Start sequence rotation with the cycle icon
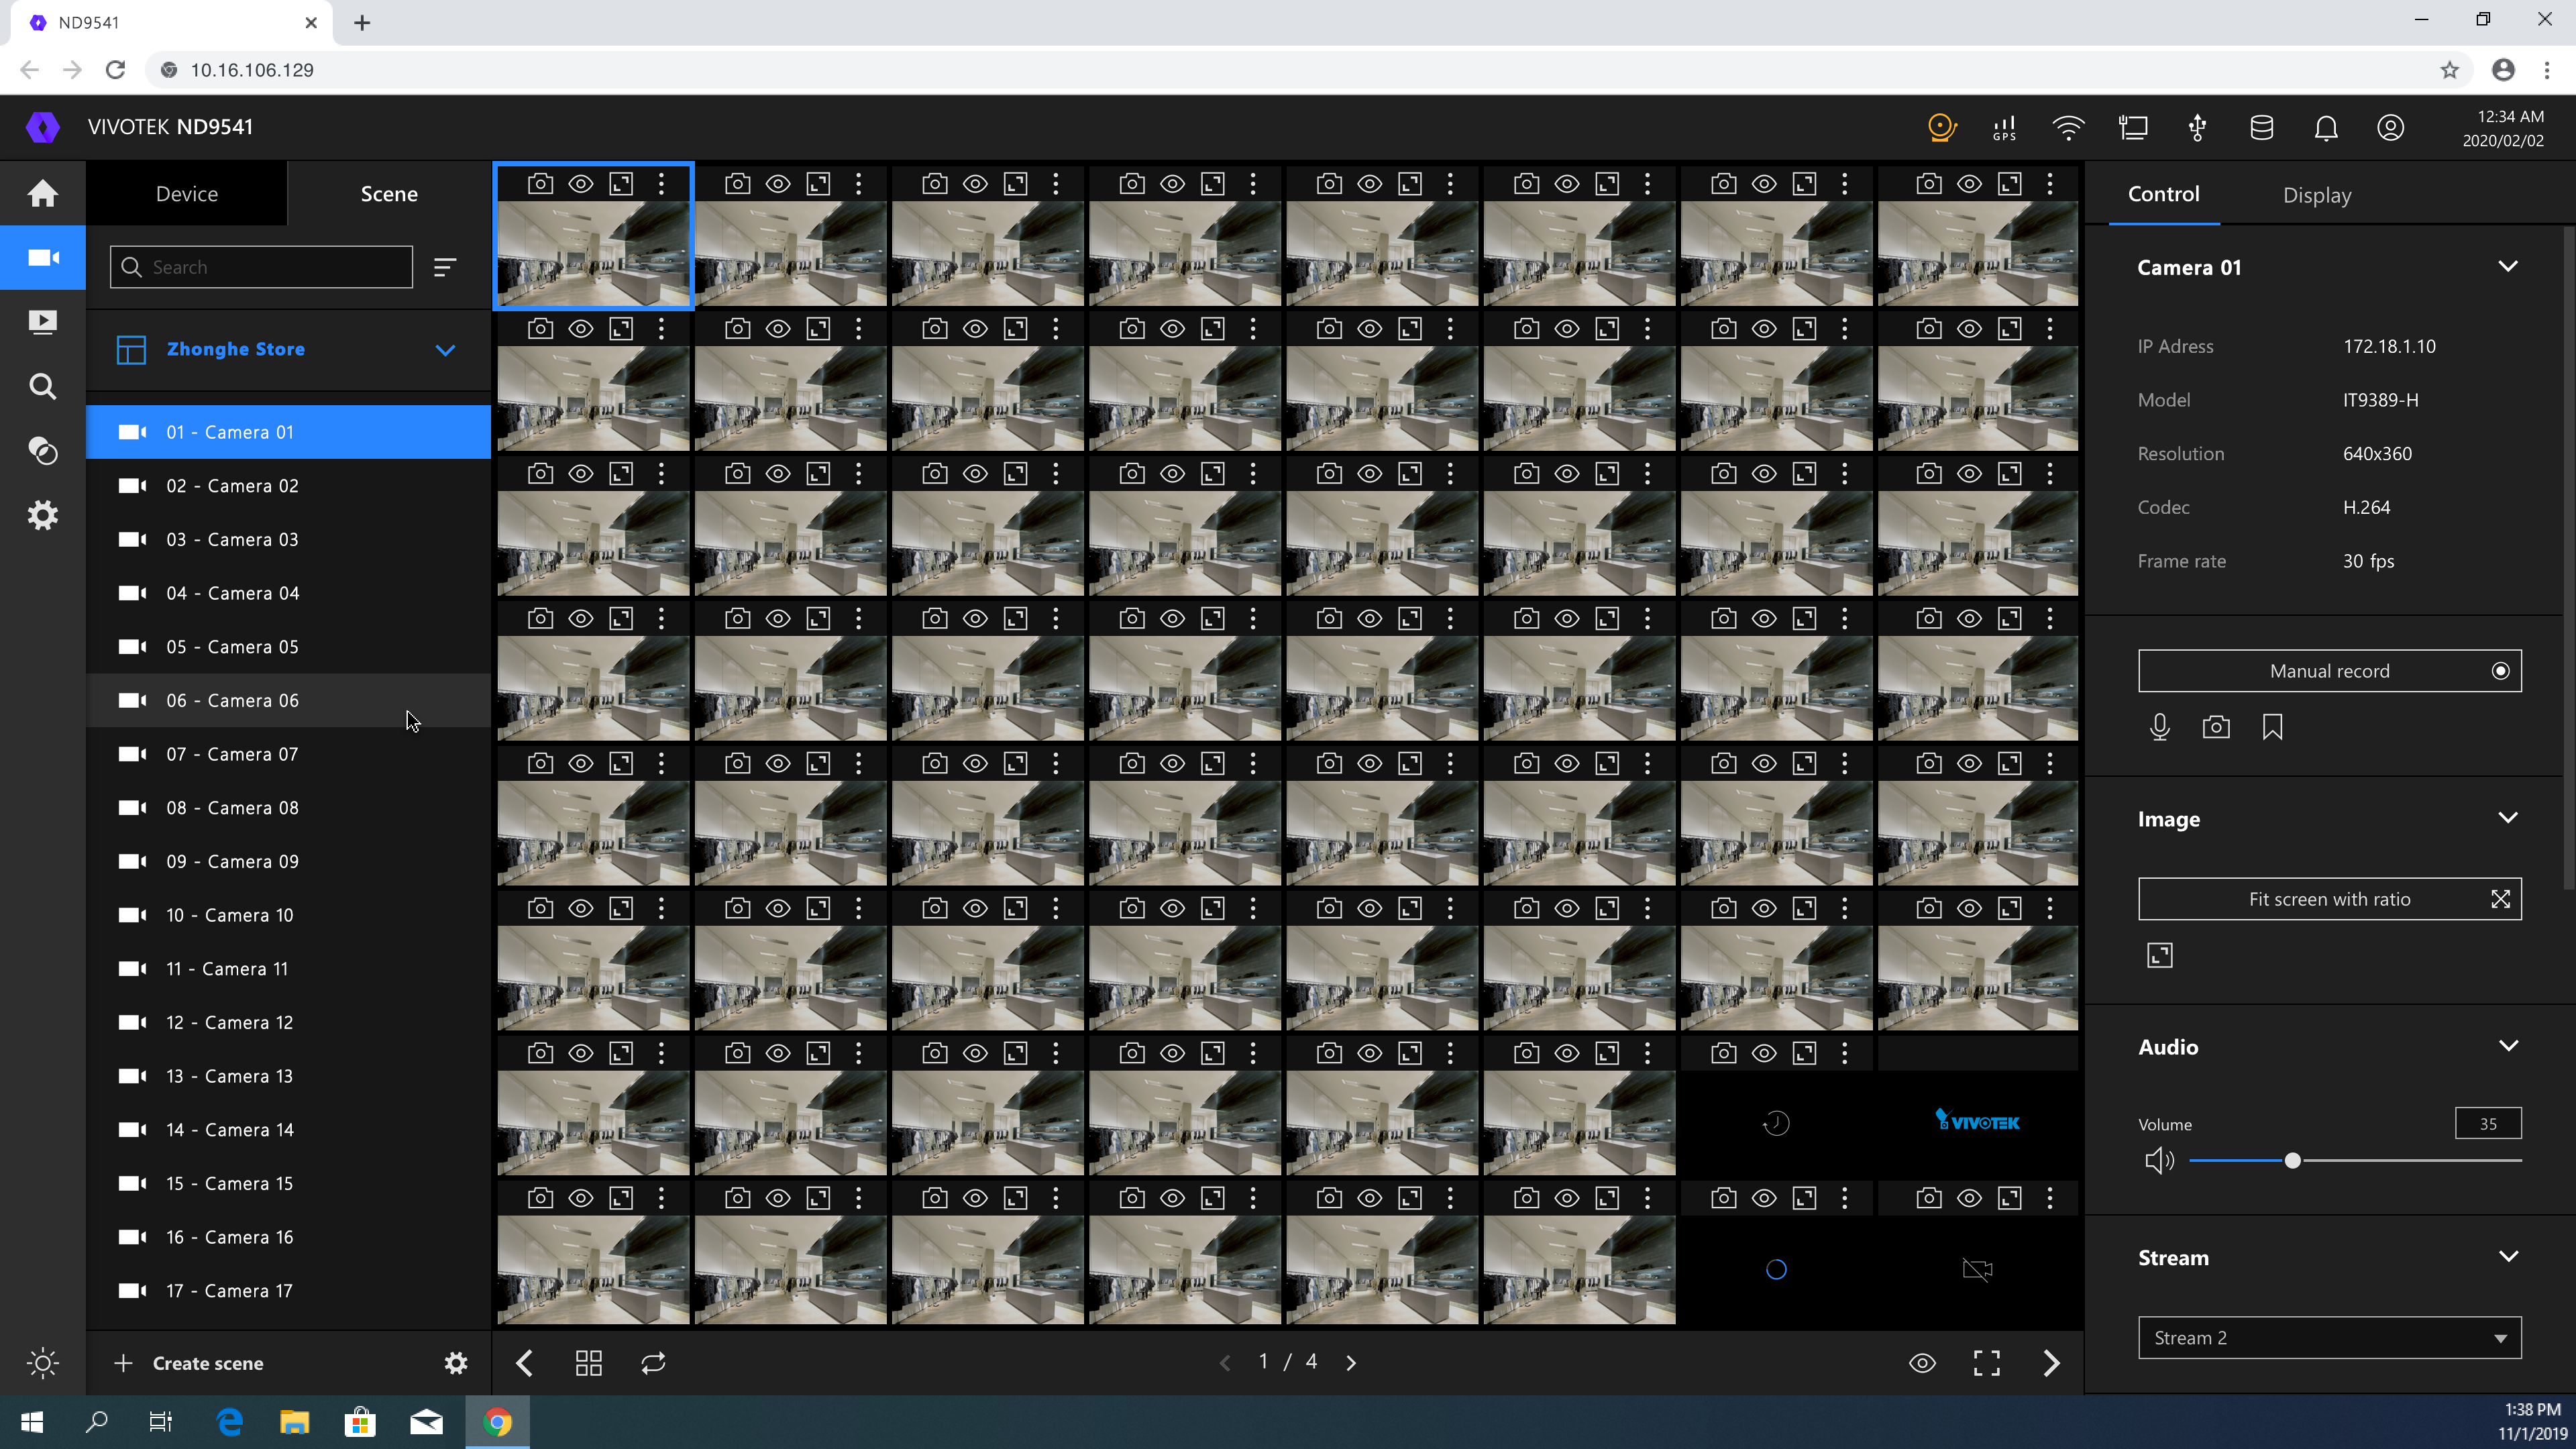2576x1449 pixels. tap(653, 1363)
